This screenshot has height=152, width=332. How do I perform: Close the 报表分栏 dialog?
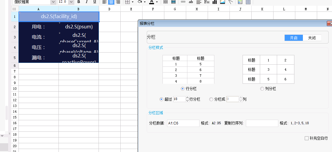pos(330,24)
